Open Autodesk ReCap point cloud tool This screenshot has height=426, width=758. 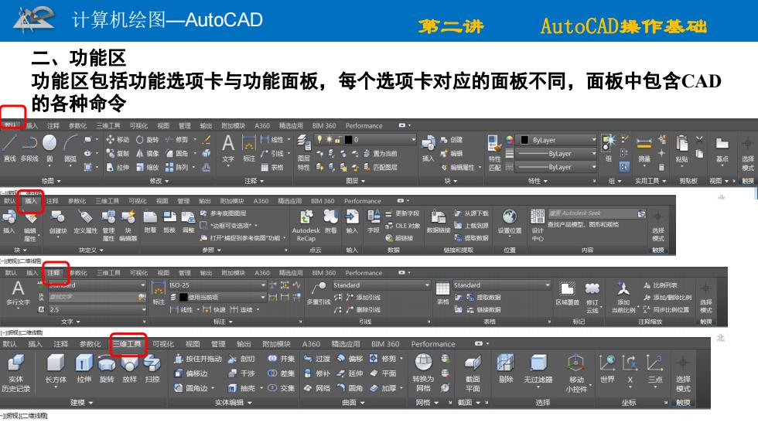306,226
